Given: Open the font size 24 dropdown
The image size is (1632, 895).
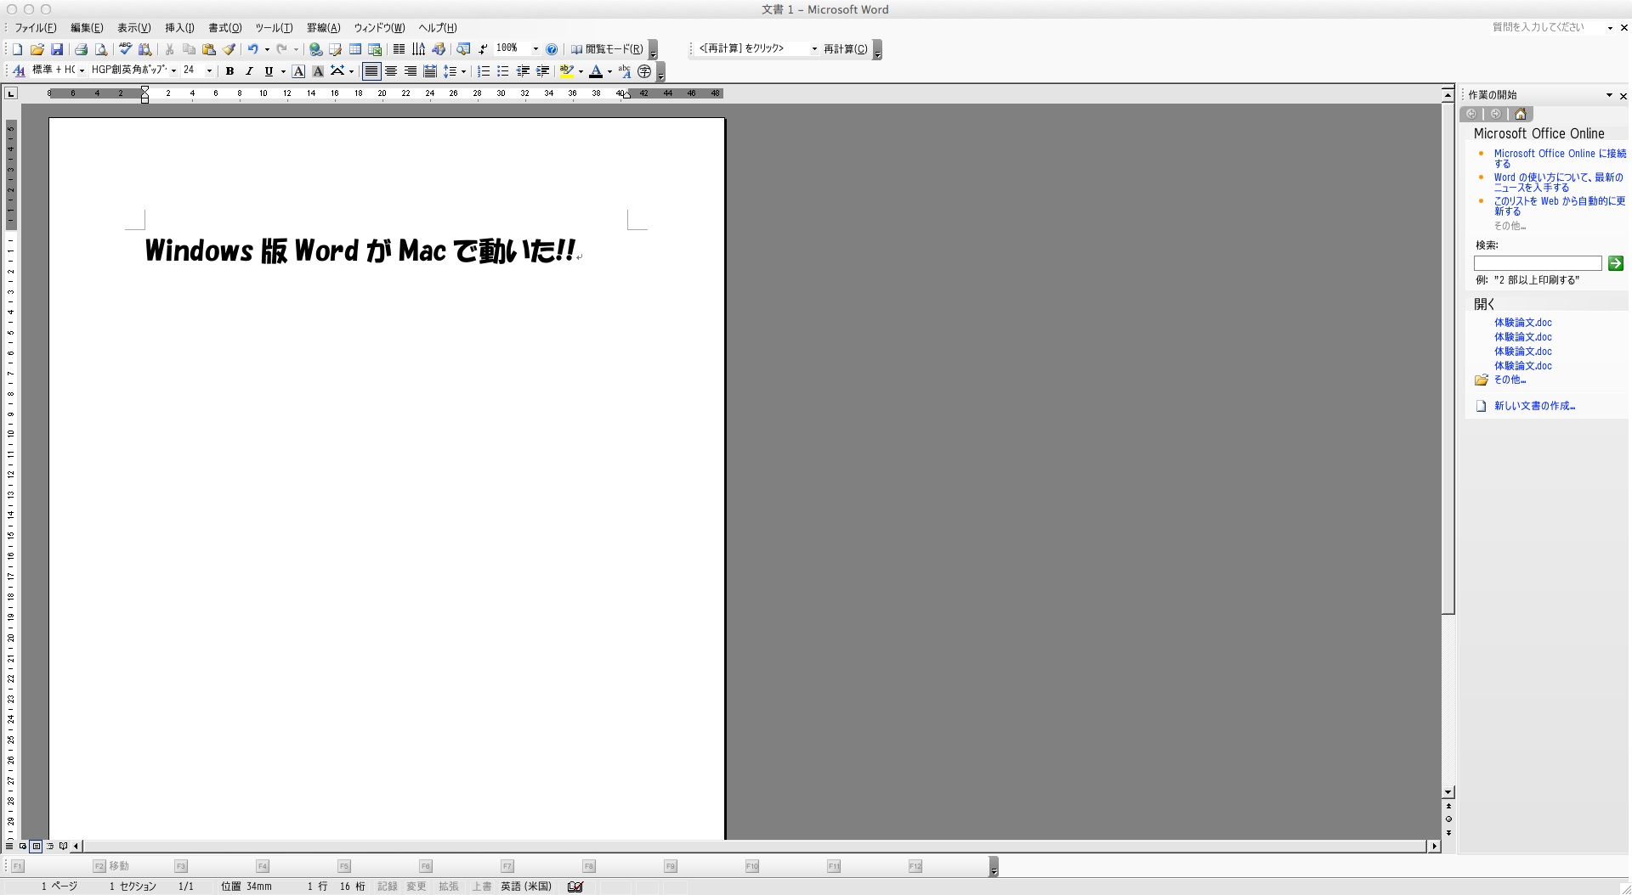Looking at the screenshot, I should pyautogui.click(x=209, y=70).
